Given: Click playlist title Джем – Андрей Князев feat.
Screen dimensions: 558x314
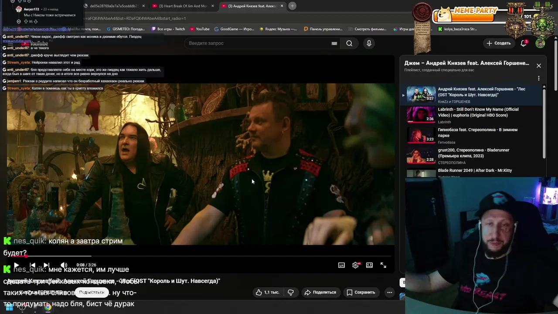Looking at the screenshot, I should point(466,63).
